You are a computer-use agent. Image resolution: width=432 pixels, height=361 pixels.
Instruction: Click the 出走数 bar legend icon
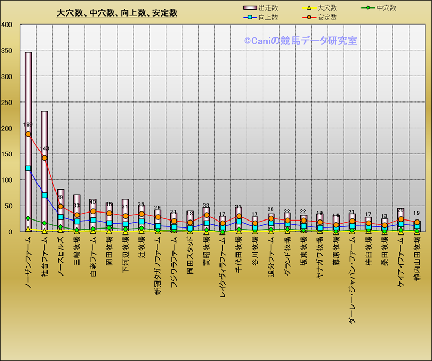pyautogui.click(x=249, y=8)
